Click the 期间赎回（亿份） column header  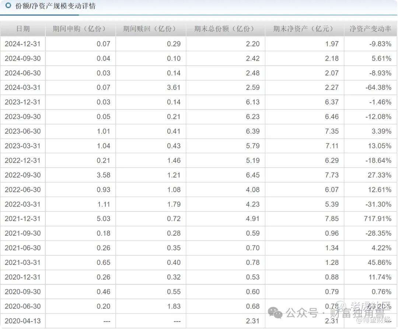coord(151,29)
